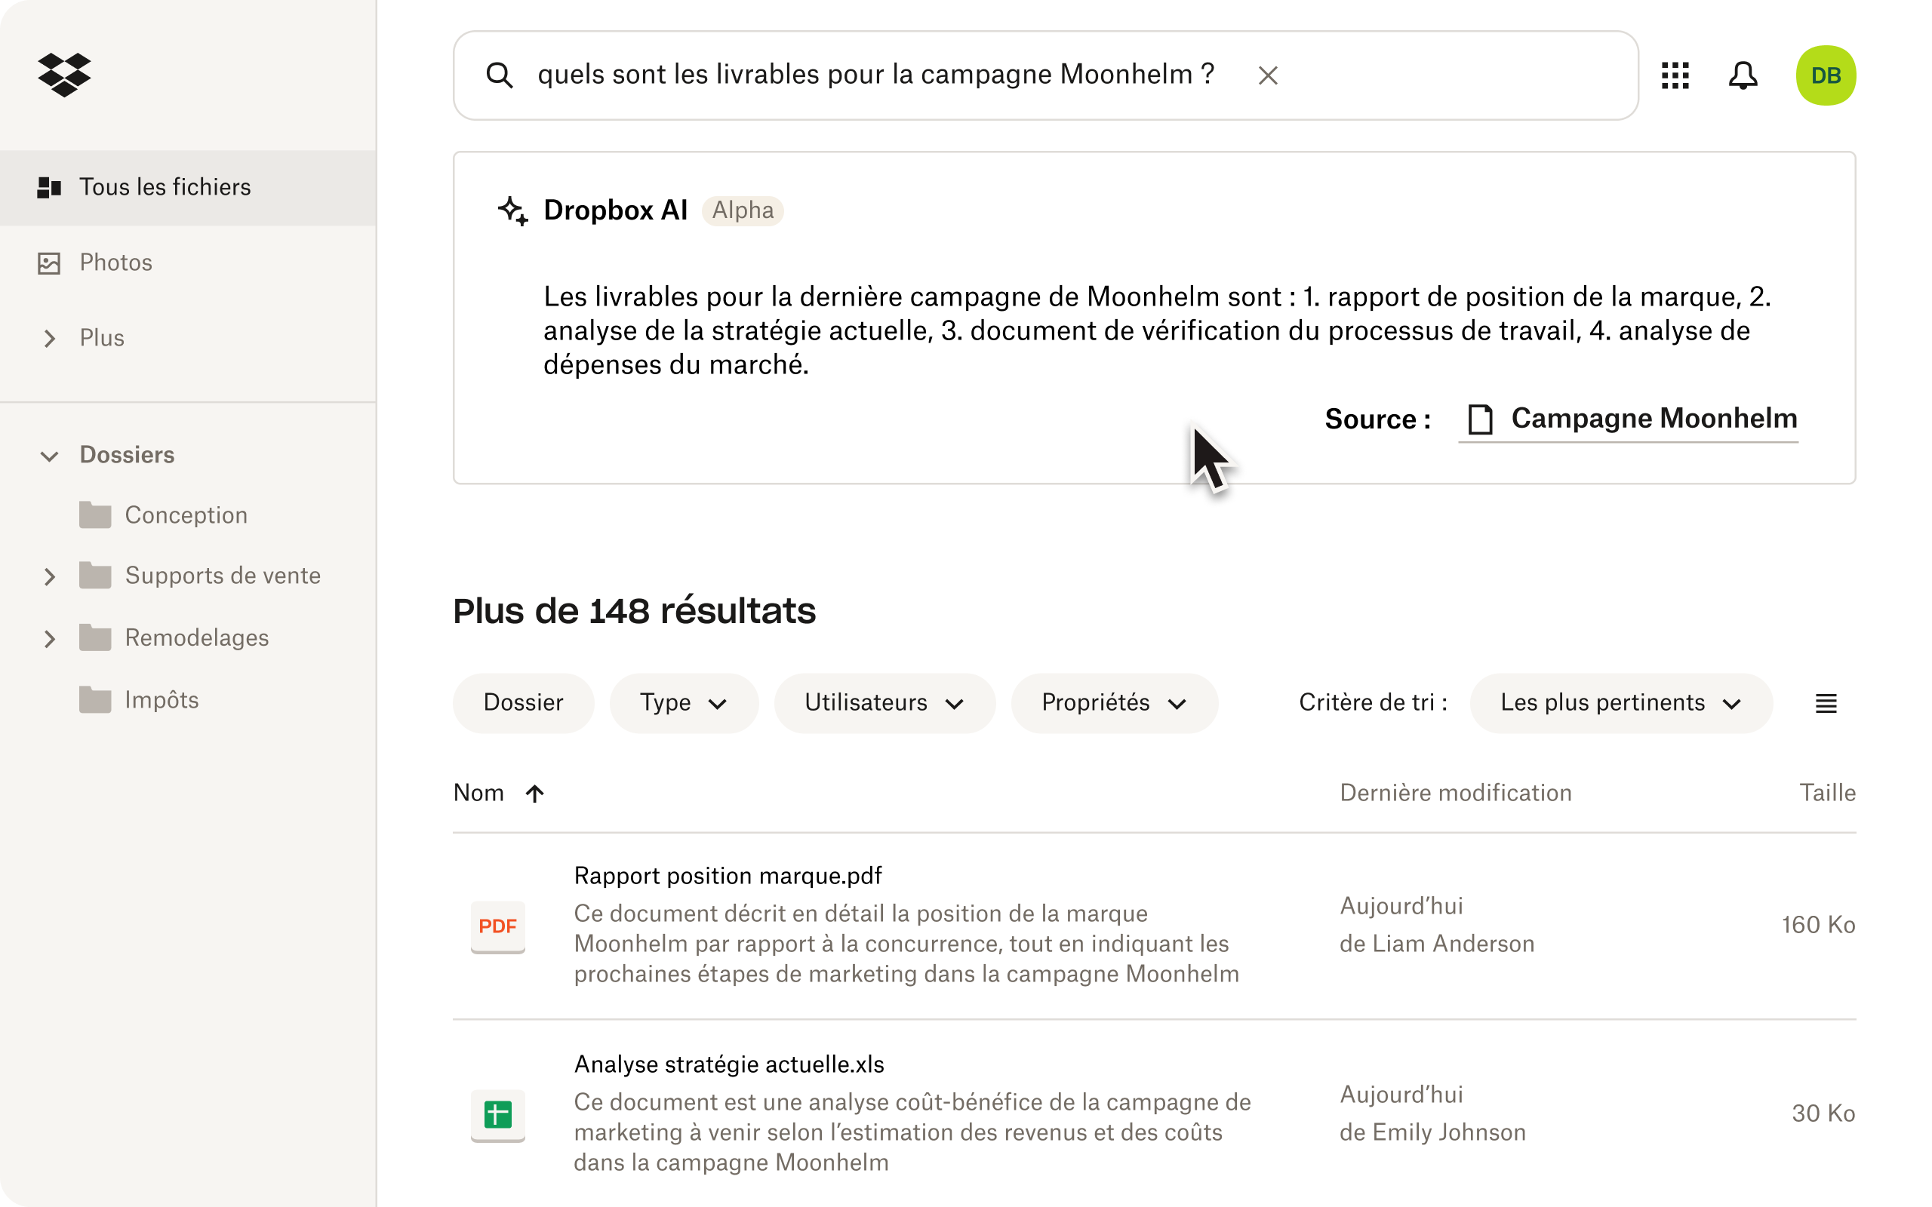1932x1207 pixels.
Task: Click the Dropbox logo icon
Action: coord(64,75)
